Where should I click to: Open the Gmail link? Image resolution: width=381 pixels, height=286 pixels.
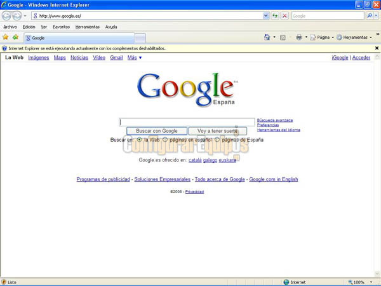click(x=116, y=58)
